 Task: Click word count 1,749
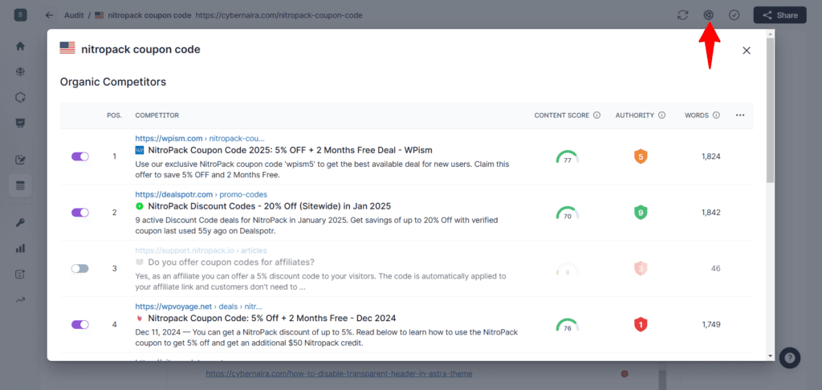click(711, 324)
